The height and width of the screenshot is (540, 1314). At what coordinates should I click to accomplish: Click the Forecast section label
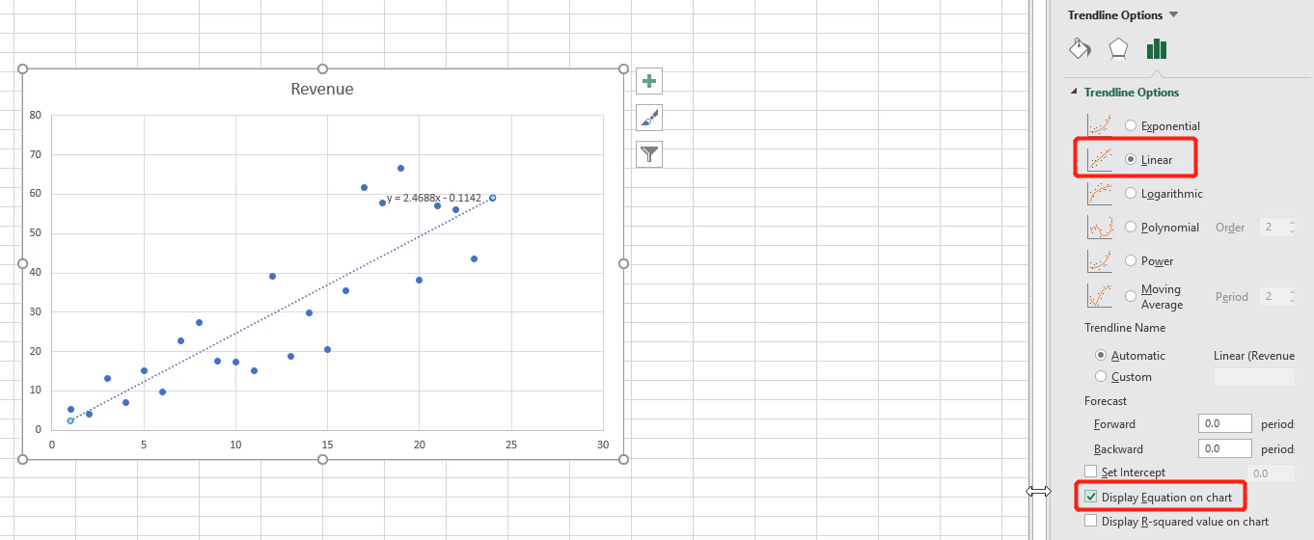click(1106, 400)
